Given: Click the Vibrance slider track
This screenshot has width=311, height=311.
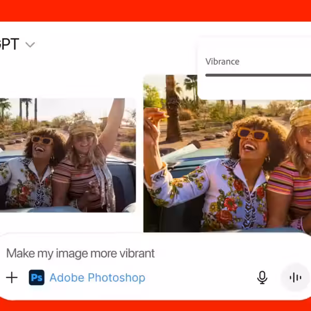Looking at the screenshot, I should pyautogui.click(x=258, y=75).
